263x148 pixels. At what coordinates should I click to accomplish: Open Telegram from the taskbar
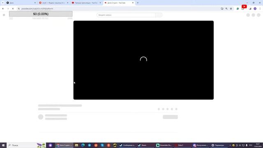tap(90, 145)
